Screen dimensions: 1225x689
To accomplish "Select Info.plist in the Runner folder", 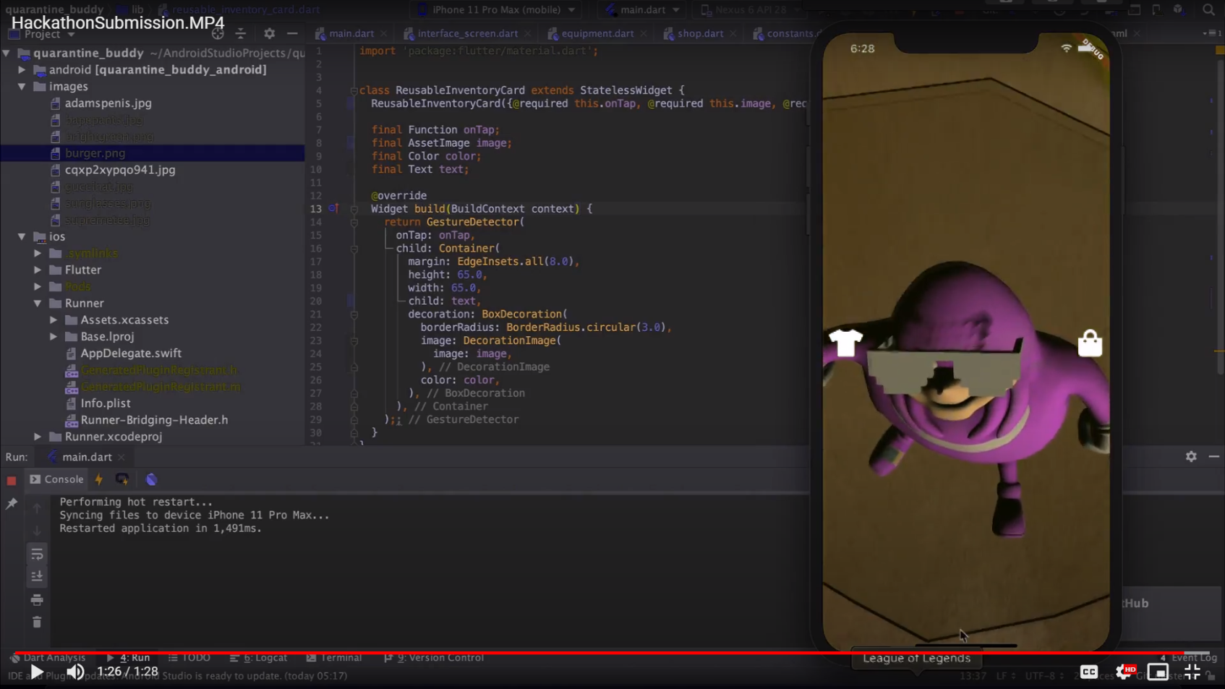I will (x=106, y=403).
